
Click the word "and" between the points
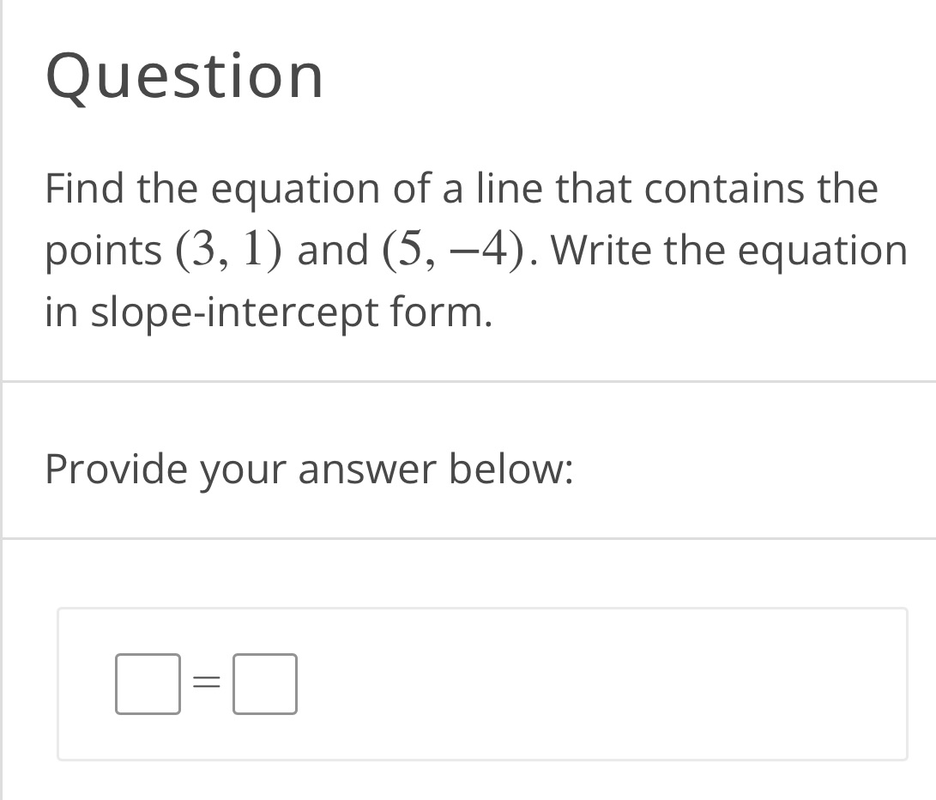[333, 250]
